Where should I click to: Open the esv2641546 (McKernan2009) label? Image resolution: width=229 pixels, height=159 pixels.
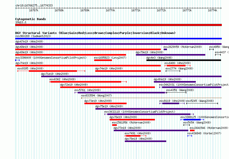209,128
